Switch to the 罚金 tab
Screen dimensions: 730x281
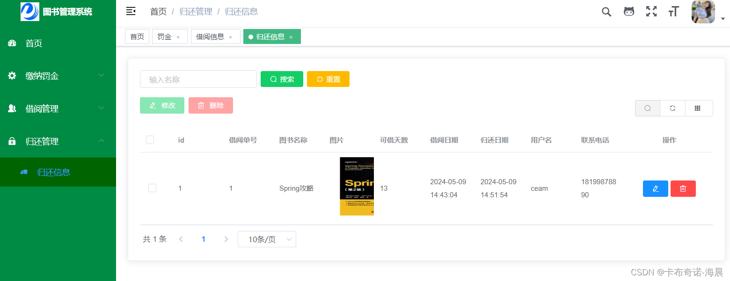(x=164, y=37)
